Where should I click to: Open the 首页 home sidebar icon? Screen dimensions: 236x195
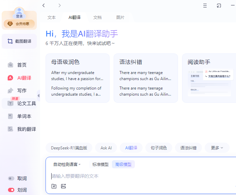10,65
